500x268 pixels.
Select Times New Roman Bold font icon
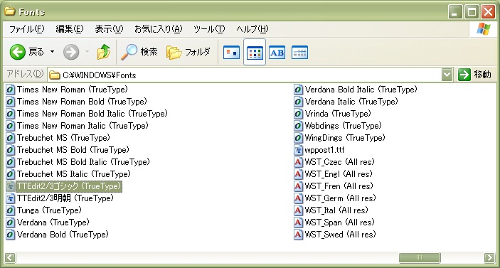pyautogui.click(x=10, y=102)
